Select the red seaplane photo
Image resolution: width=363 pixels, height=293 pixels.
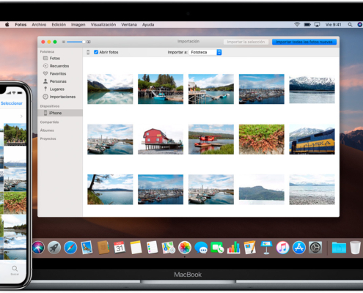[211, 139]
